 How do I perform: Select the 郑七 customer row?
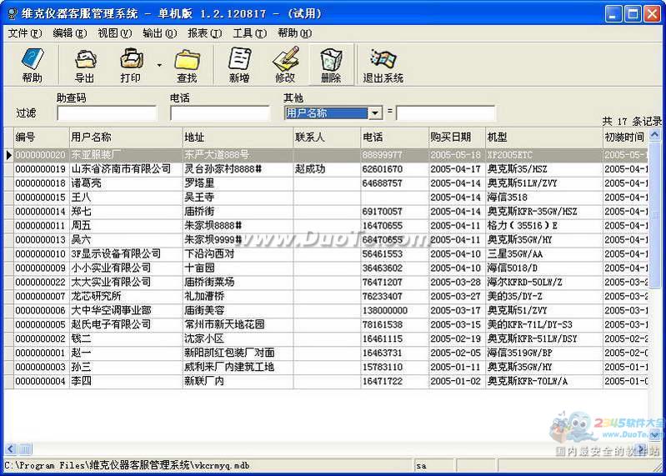326,212
